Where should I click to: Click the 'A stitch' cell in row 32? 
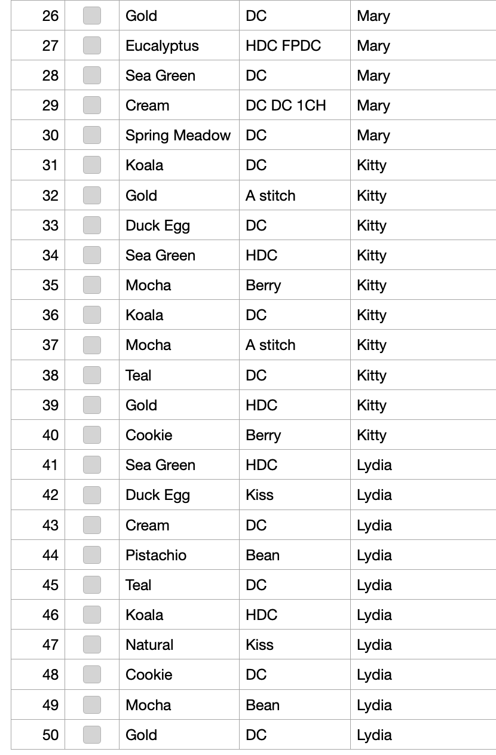point(295,195)
